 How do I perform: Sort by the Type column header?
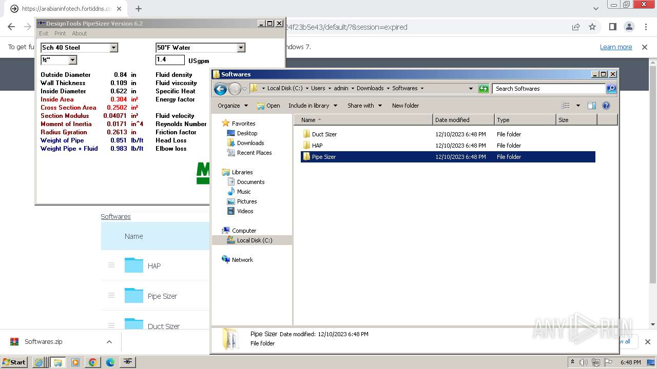click(525, 120)
